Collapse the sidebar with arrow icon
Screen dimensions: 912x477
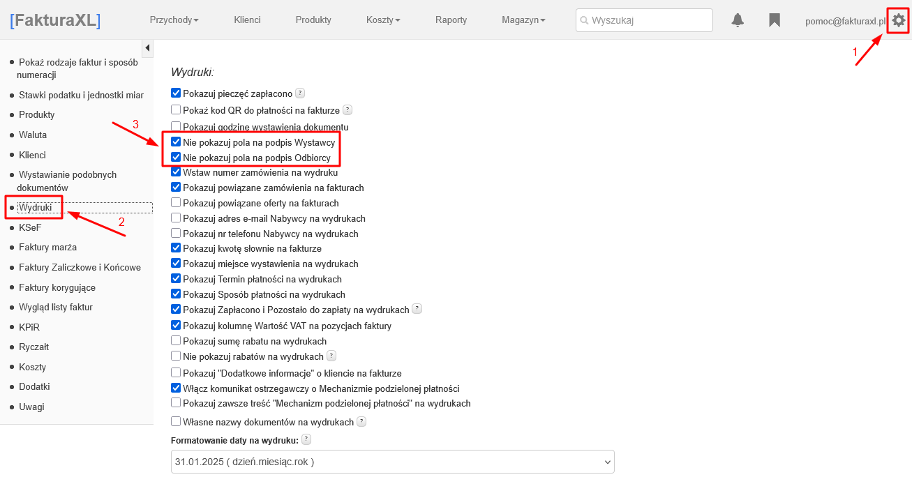click(x=147, y=47)
